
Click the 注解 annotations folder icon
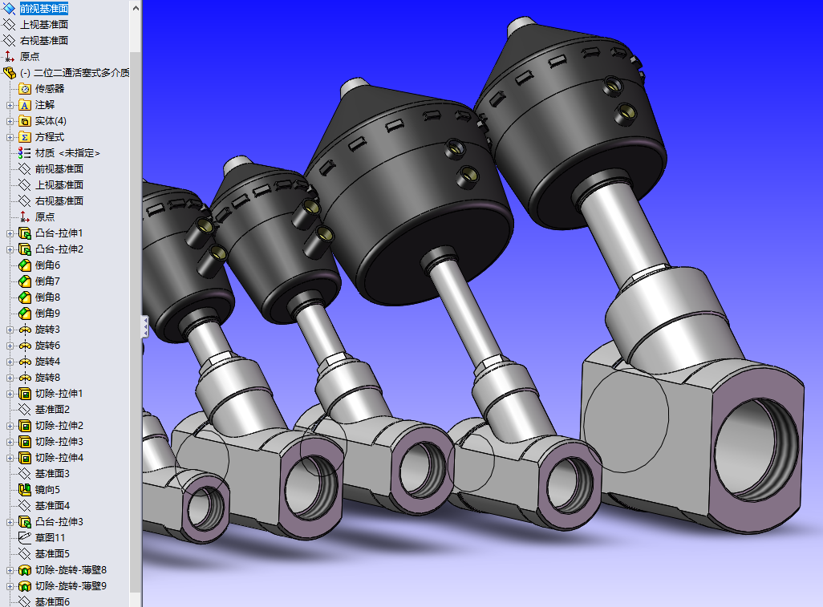[25, 105]
